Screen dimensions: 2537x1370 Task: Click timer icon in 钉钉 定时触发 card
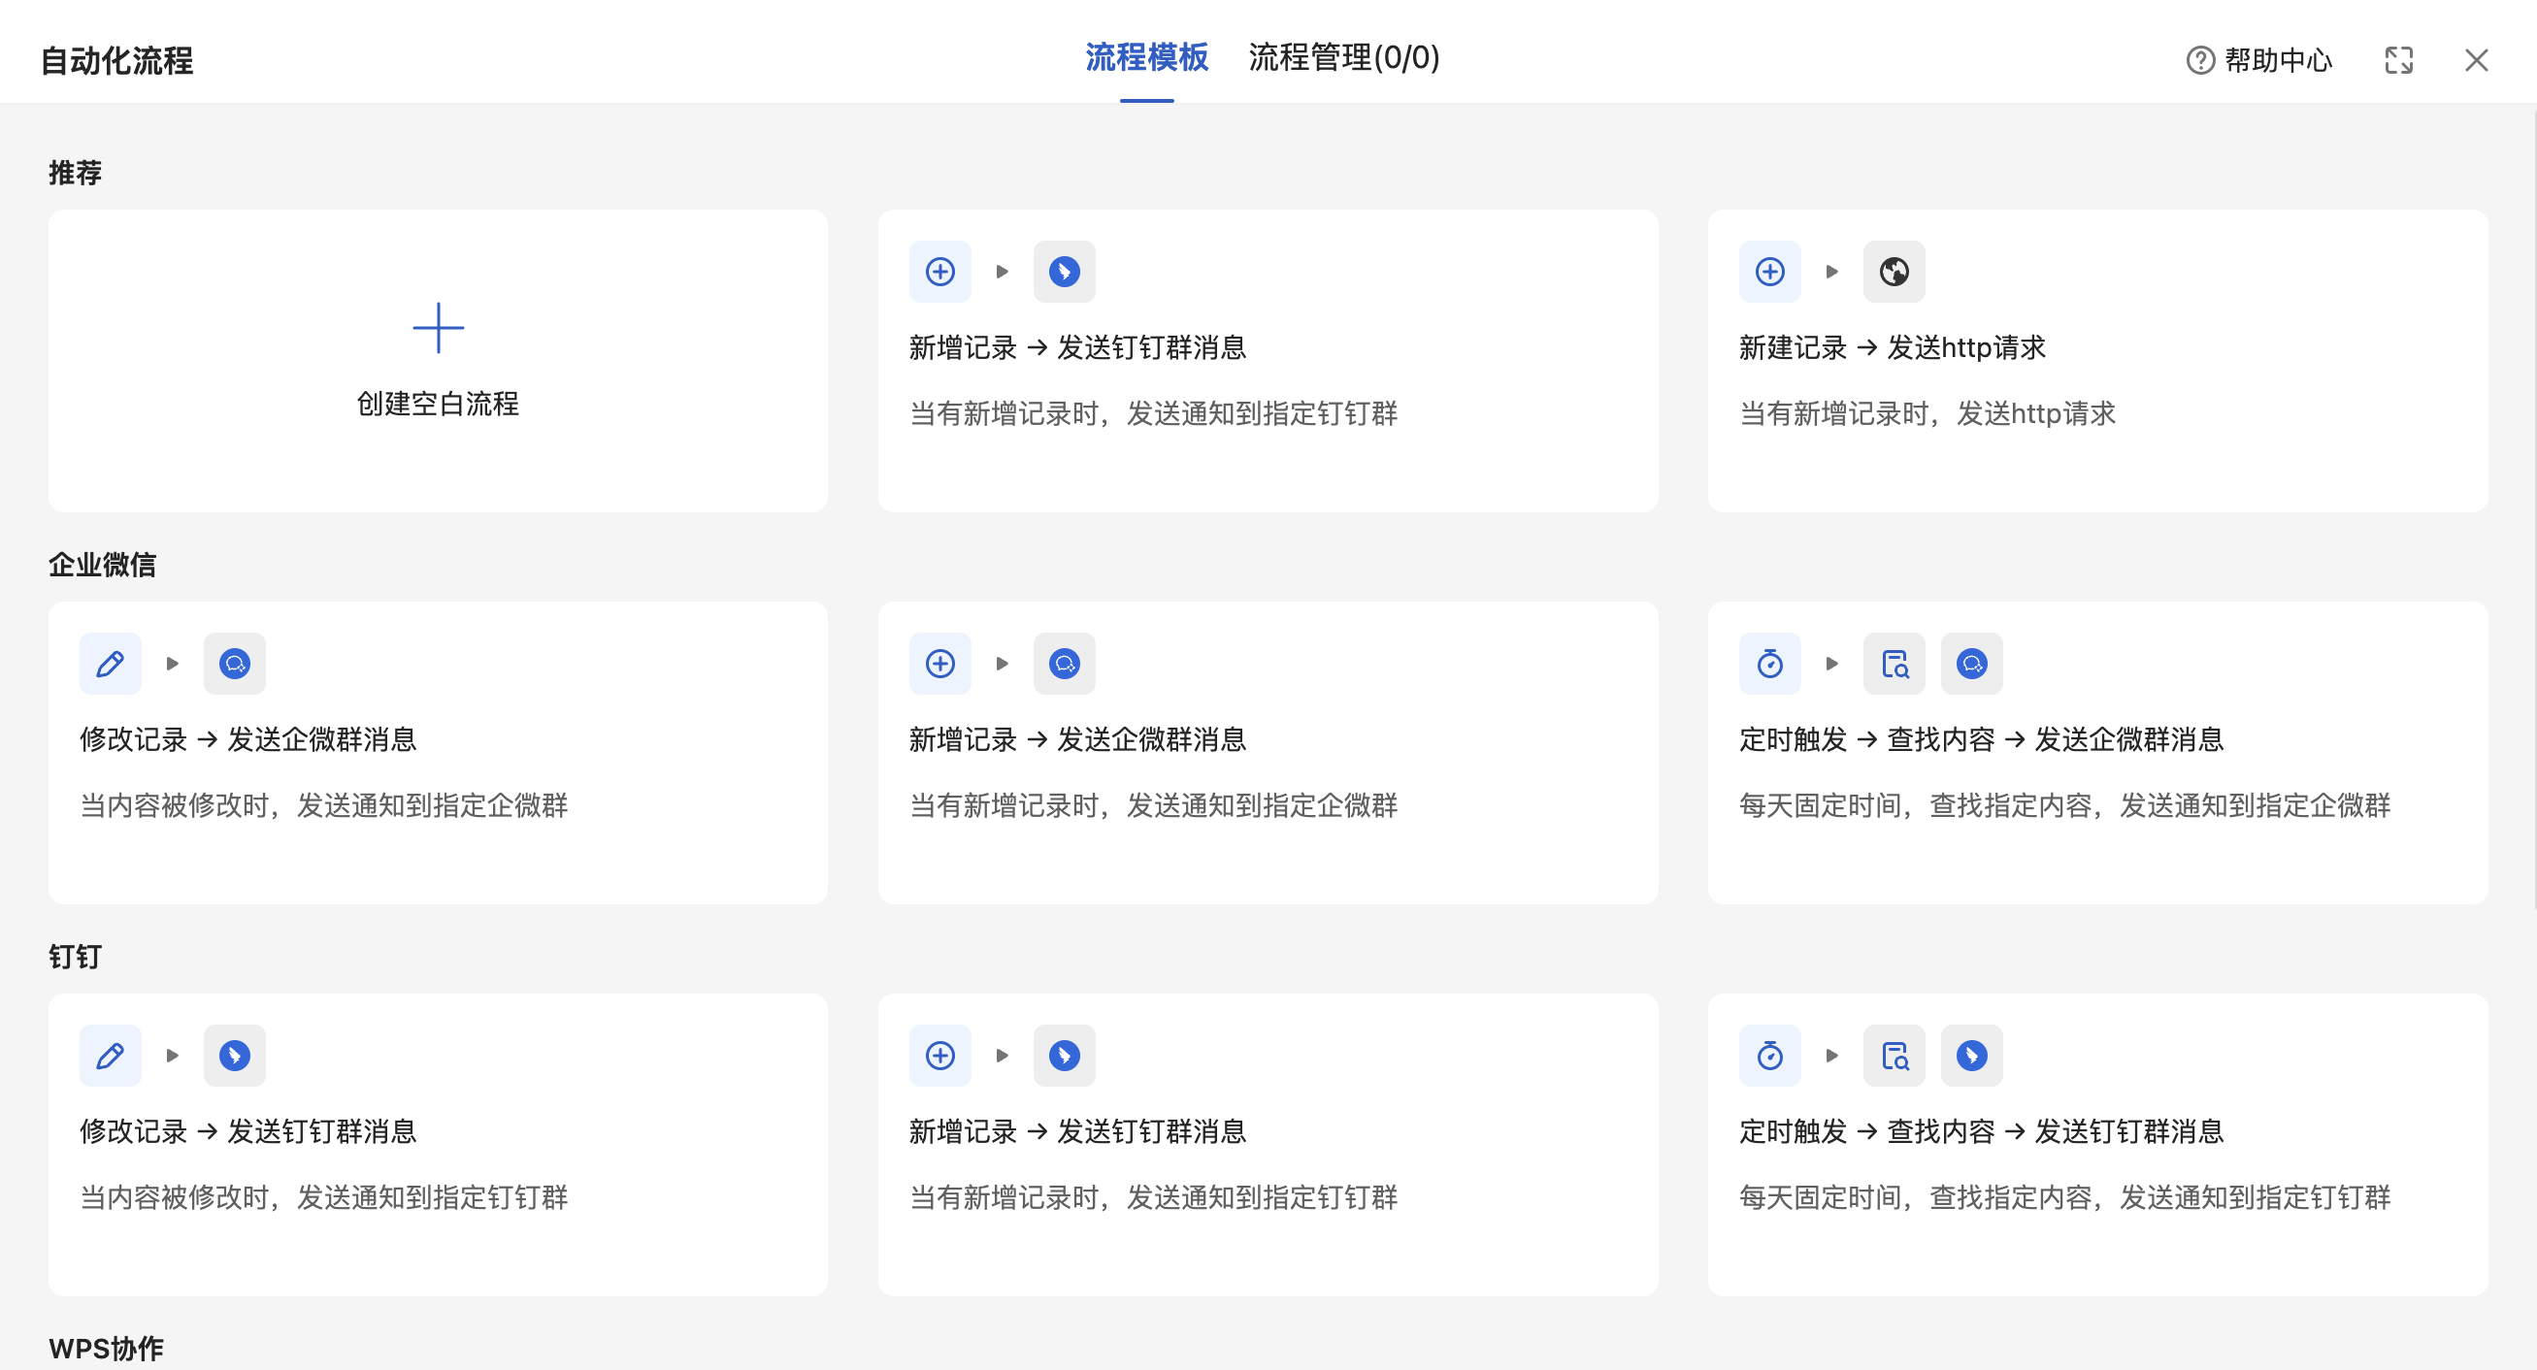click(x=1771, y=1056)
